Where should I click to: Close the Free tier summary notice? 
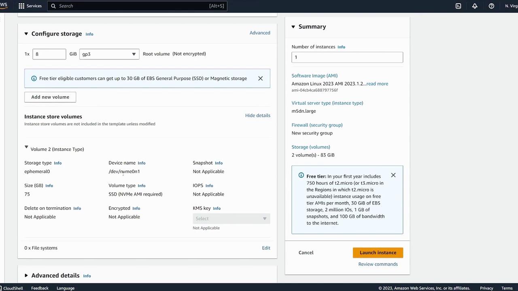[x=393, y=175]
